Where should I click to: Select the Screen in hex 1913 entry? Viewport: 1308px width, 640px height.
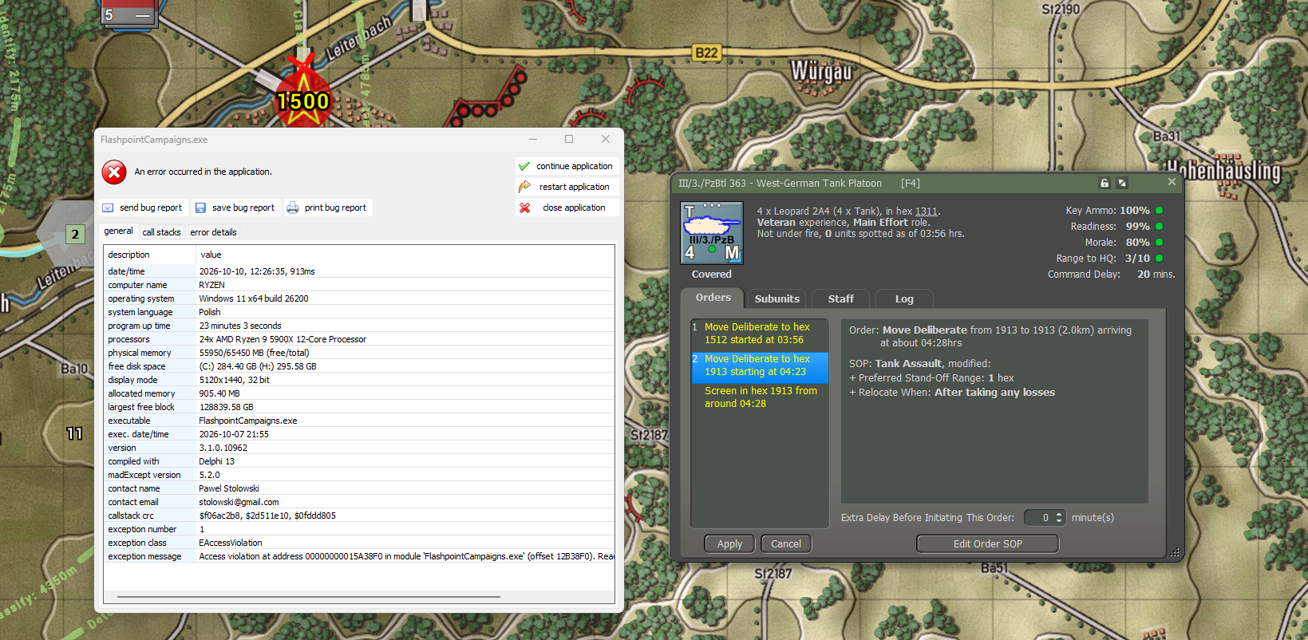760,397
